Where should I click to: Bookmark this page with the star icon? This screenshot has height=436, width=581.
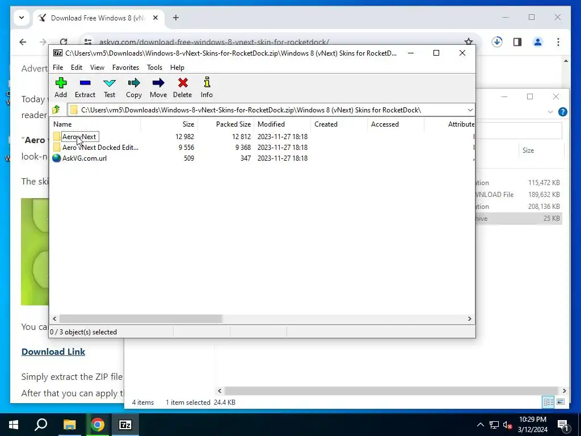click(x=468, y=42)
